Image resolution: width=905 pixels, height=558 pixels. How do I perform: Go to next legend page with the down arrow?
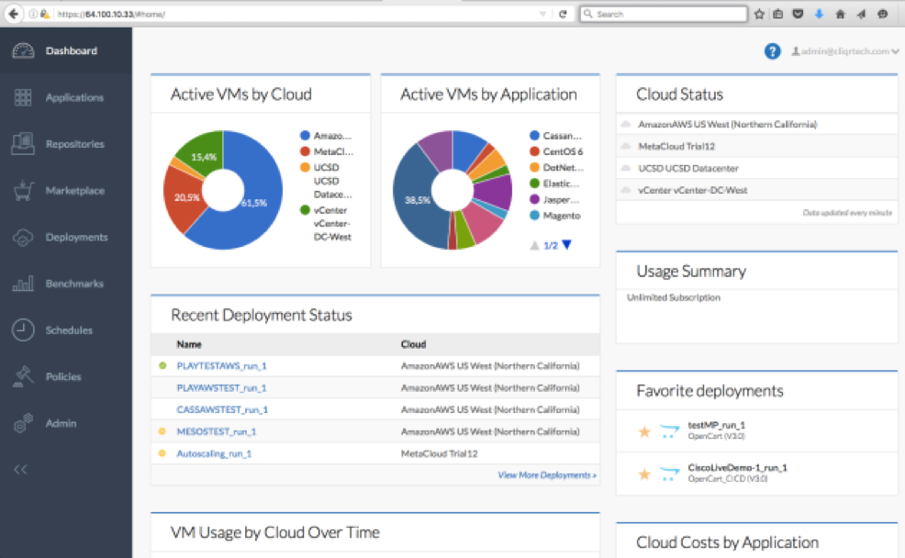click(567, 245)
